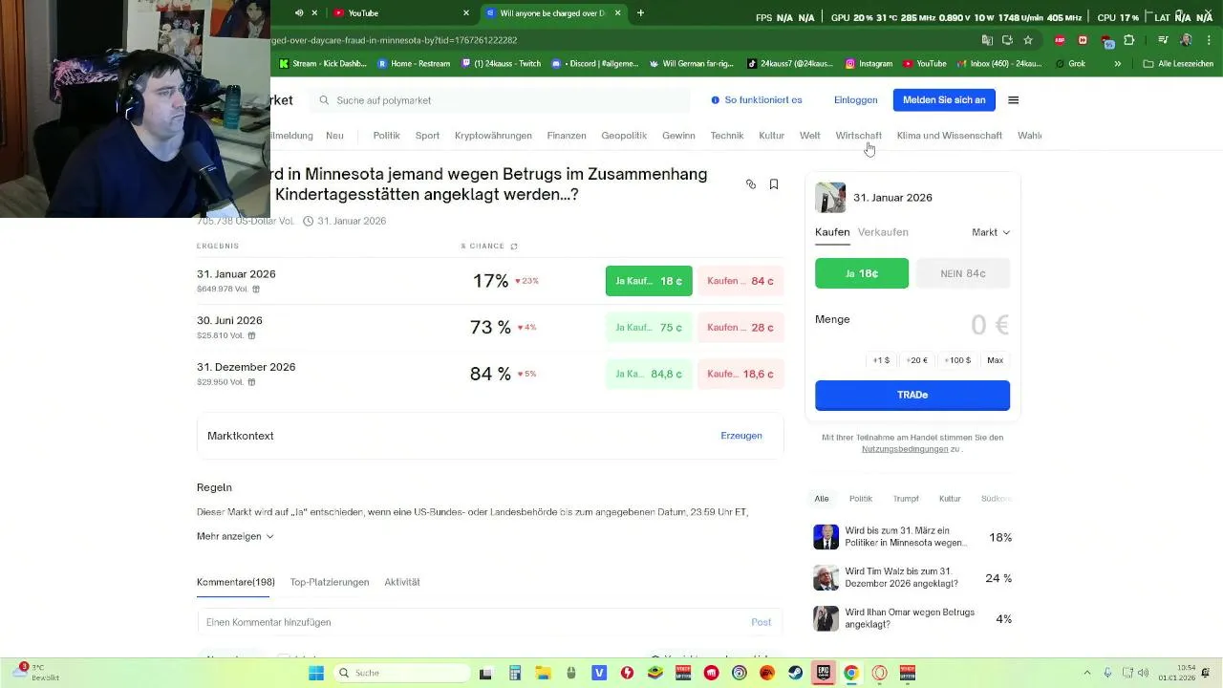Click the comment input field
The width and height of the screenshot is (1223, 688).
(490, 622)
